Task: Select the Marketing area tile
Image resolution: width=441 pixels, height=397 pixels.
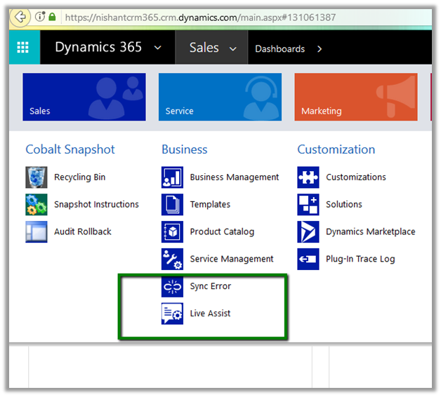Action: click(x=355, y=97)
